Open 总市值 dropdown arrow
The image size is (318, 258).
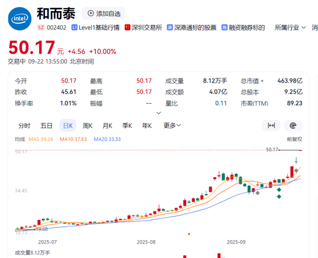pos(262,81)
